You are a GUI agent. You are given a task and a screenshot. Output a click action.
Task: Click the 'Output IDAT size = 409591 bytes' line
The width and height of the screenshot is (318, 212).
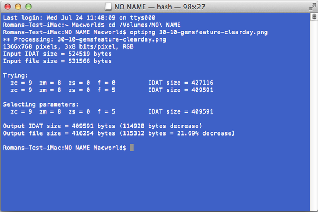pyautogui.click(x=103, y=126)
